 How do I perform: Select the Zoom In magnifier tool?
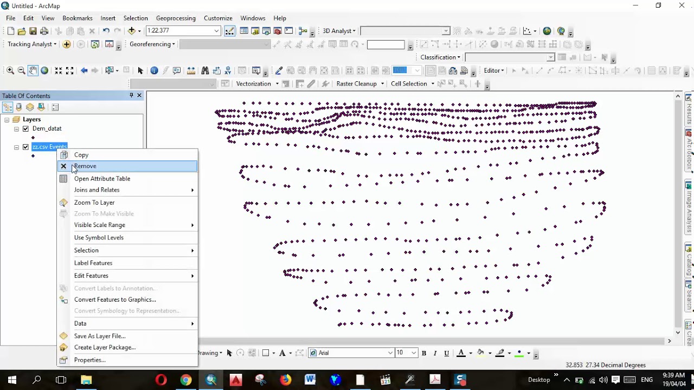[x=10, y=70]
